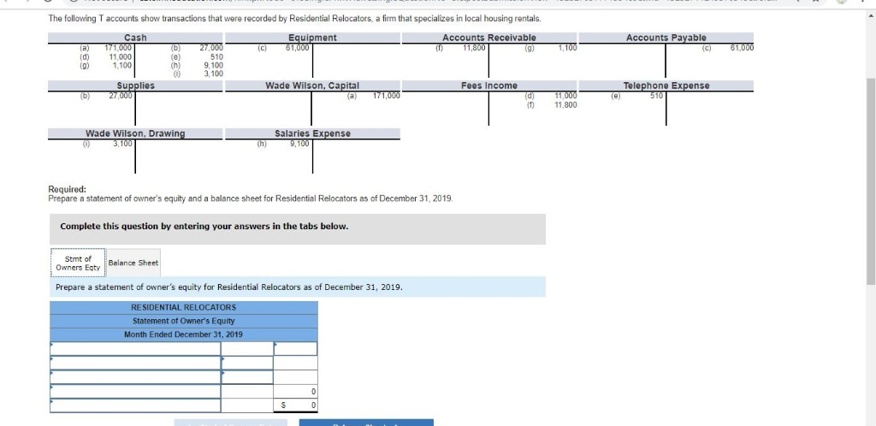Image resolution: width=876 pixels, height=426 pixels.
Task: Click the Supplies T account heading
Action: click(x=135, y=86)
